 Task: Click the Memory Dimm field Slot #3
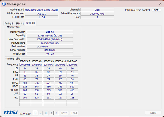click(50, 32)
